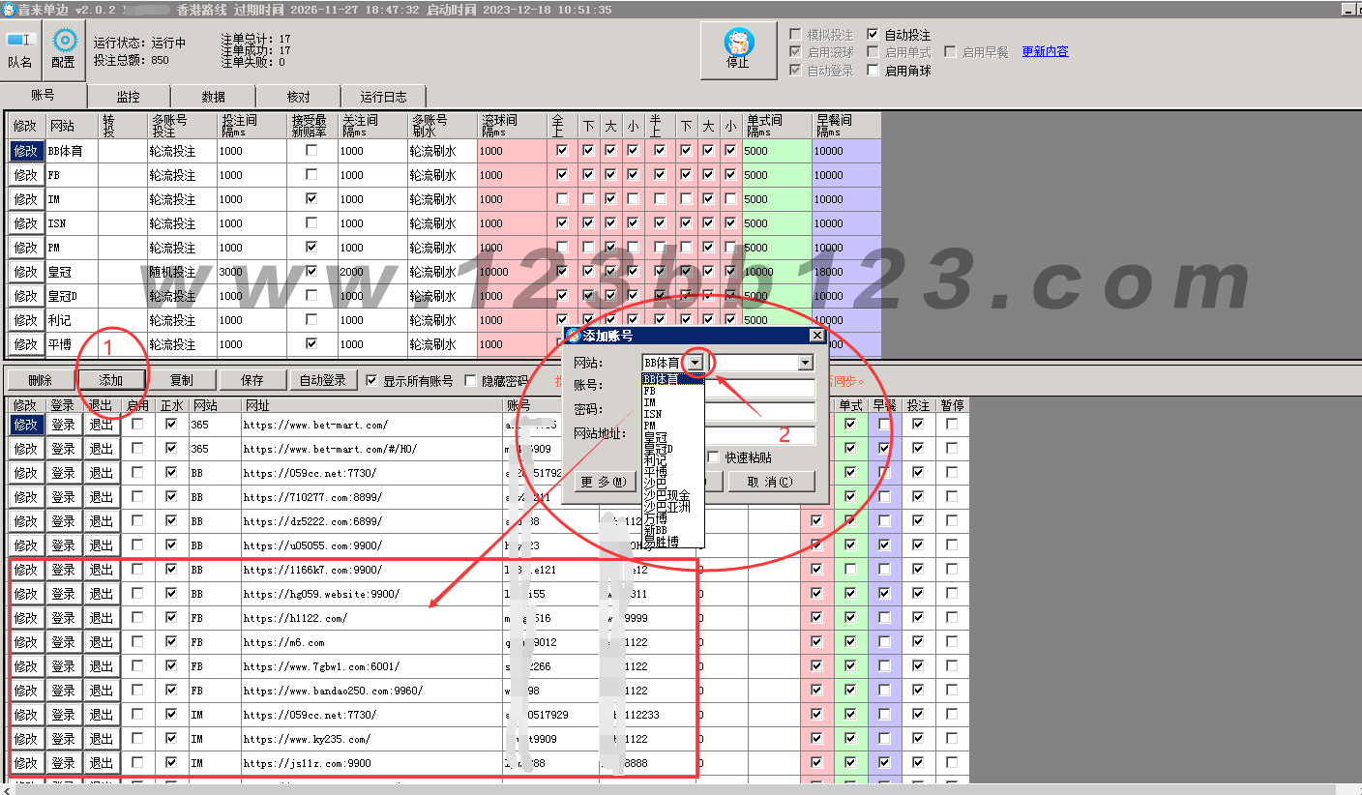Choose 新BB from the website dropdown list
The height and width of the screenshot is (795, 1362).
pos(673,530)
